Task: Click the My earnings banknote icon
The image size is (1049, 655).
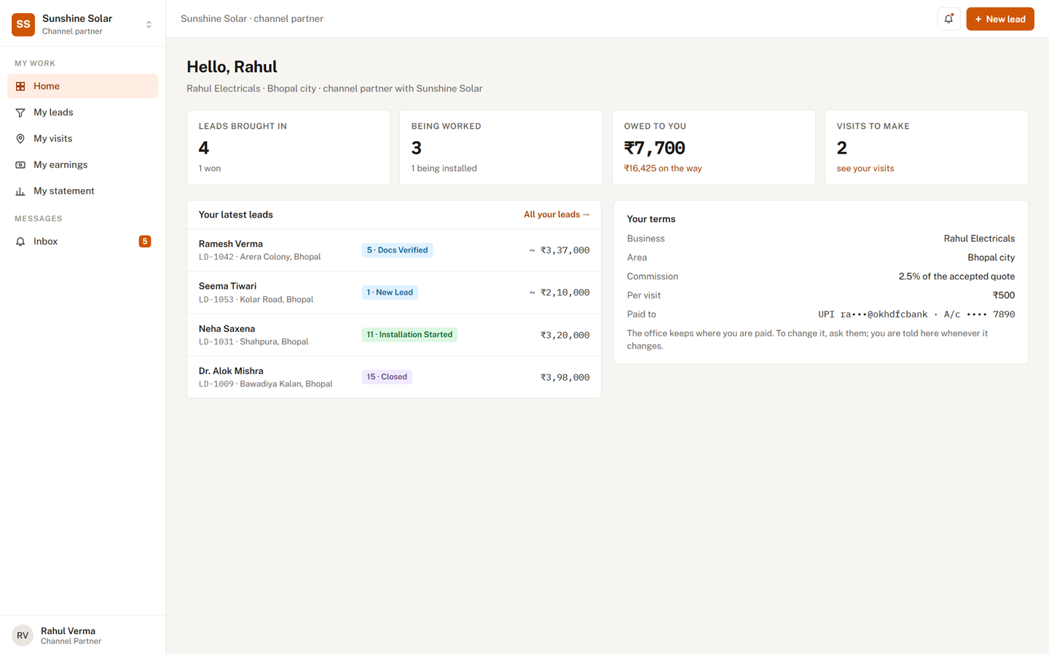Action: [20, 164]
